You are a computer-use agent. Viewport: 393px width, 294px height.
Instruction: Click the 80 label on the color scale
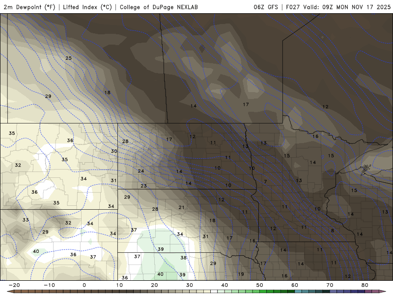pyautogui.click(x=365, y=285)
